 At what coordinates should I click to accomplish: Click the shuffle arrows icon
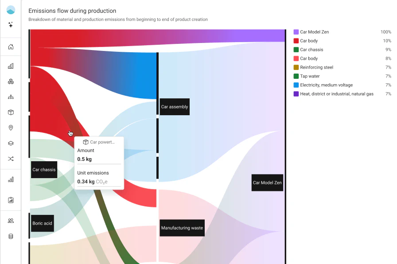(x=11, y=159)
